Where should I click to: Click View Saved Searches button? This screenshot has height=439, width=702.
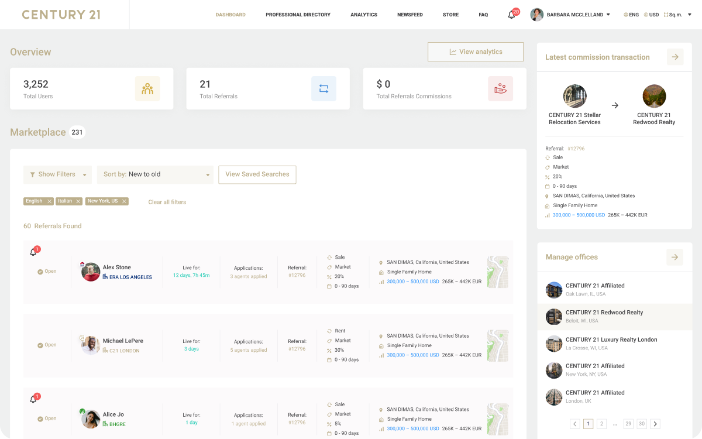tap(257, 174)
